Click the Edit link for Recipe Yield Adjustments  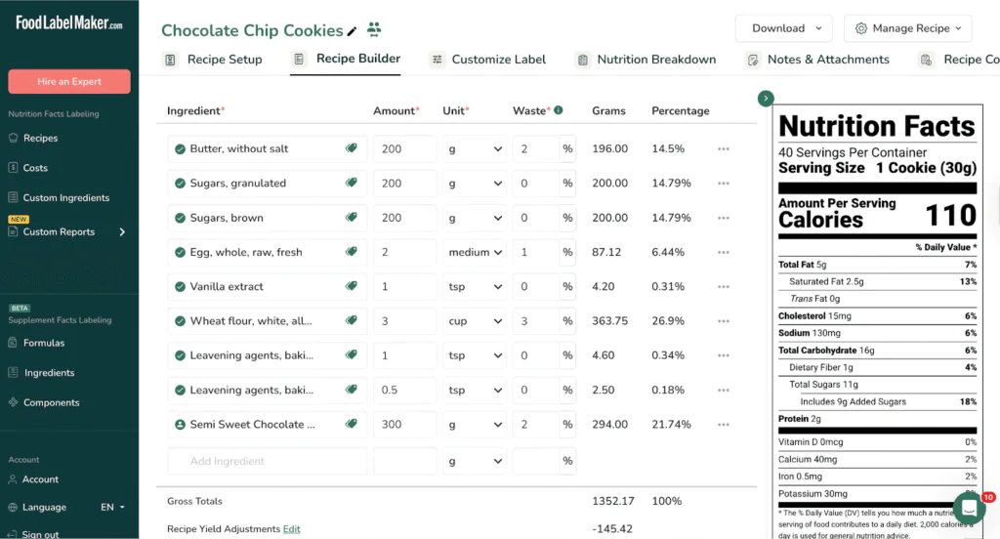pos(291,529)
